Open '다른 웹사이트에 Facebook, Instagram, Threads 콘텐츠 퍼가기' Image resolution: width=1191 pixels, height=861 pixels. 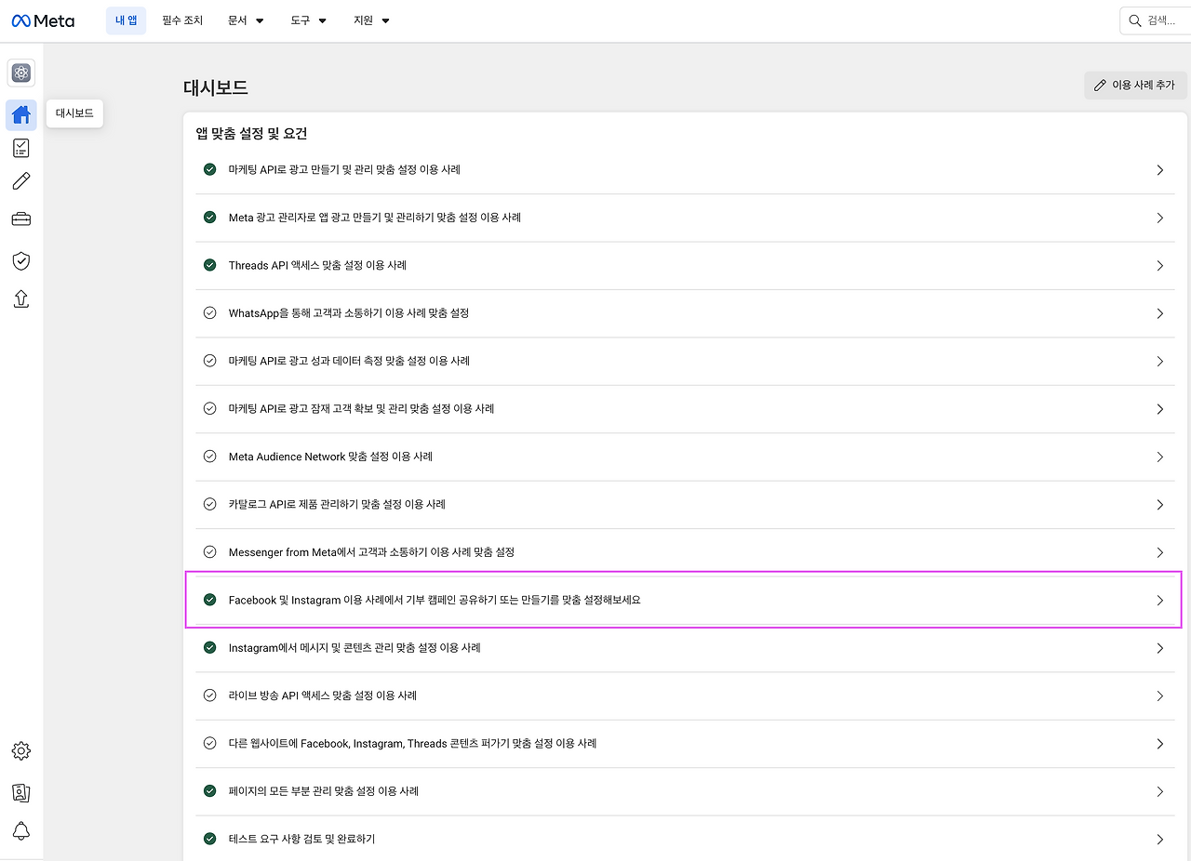[x=412, y=744]
